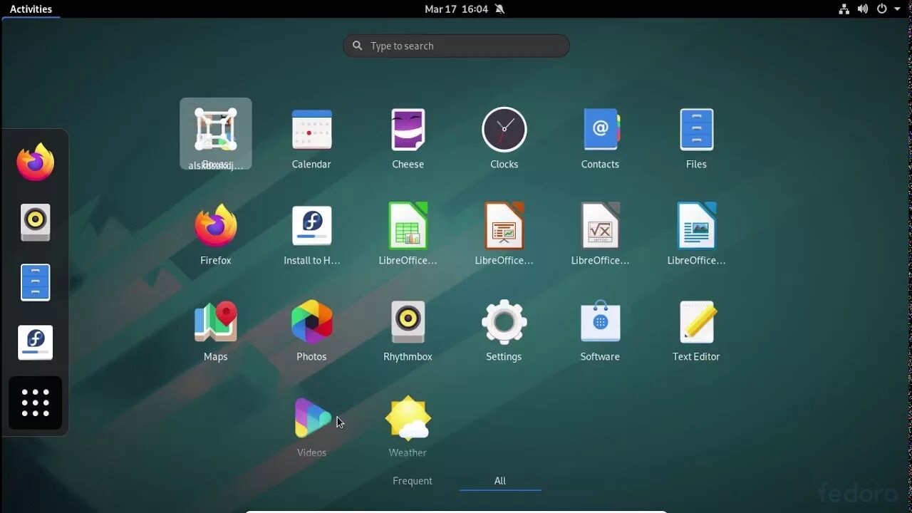Launch Firefox from the app grid
912x513 pixels.
(215, 226)
